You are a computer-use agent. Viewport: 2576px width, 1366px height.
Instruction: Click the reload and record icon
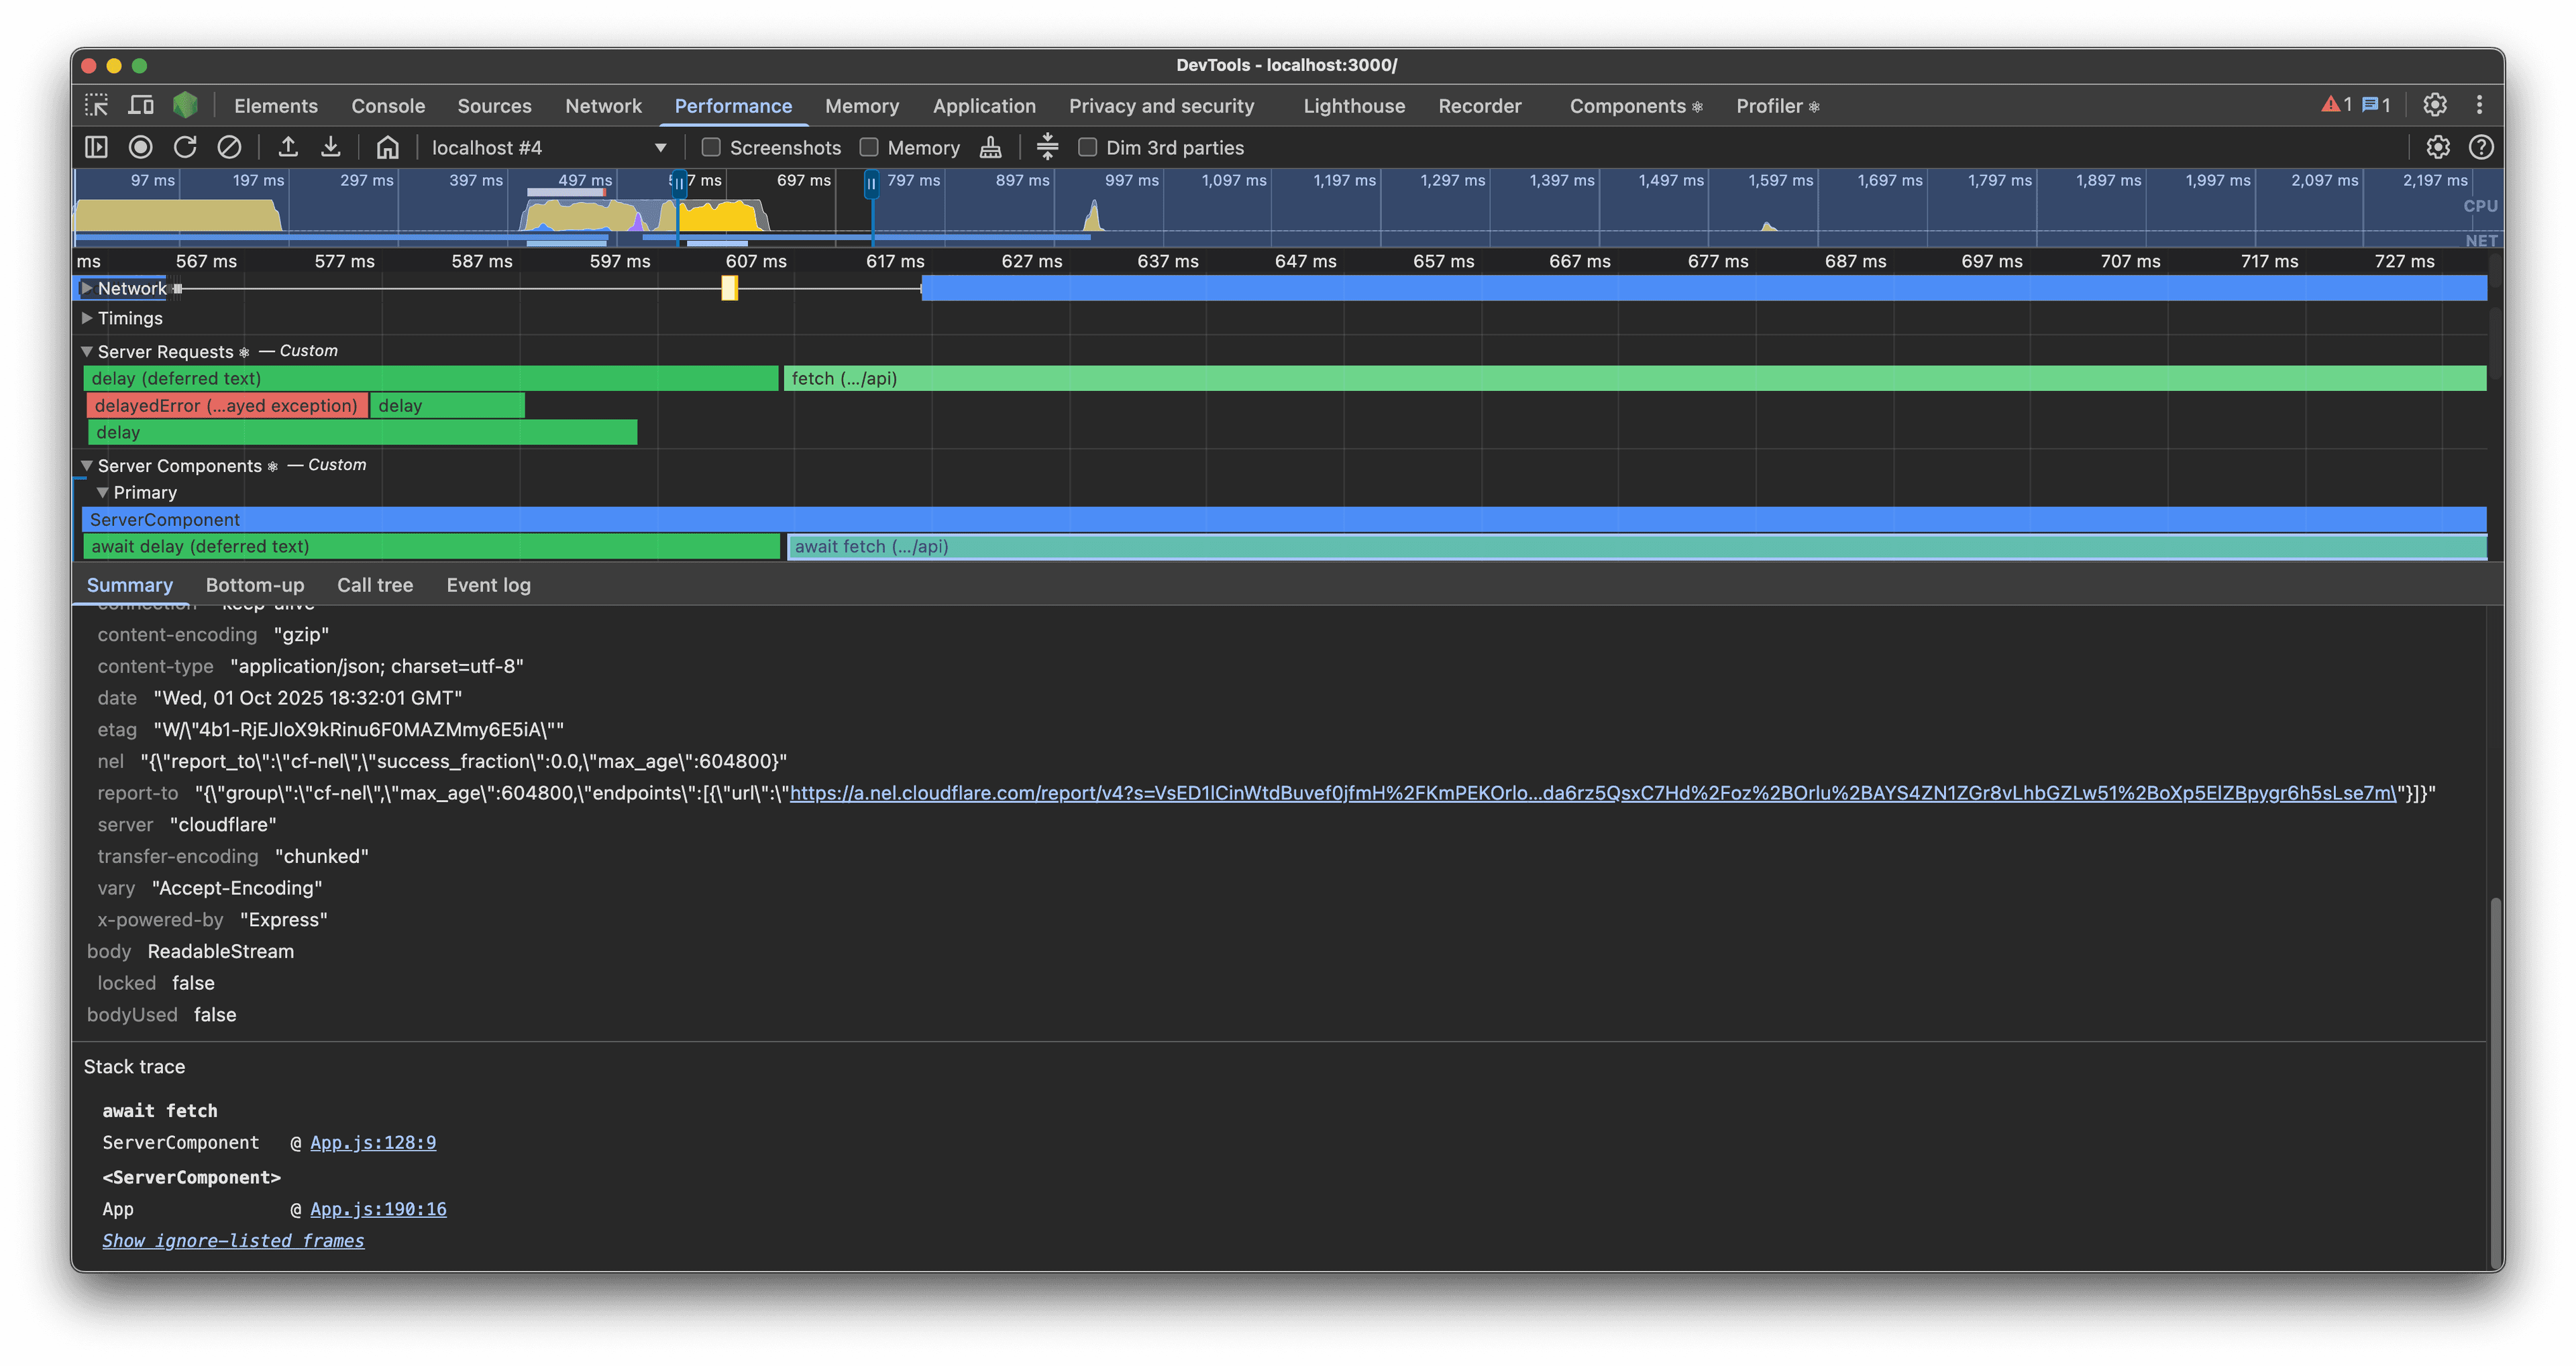(x=185, y=147)
